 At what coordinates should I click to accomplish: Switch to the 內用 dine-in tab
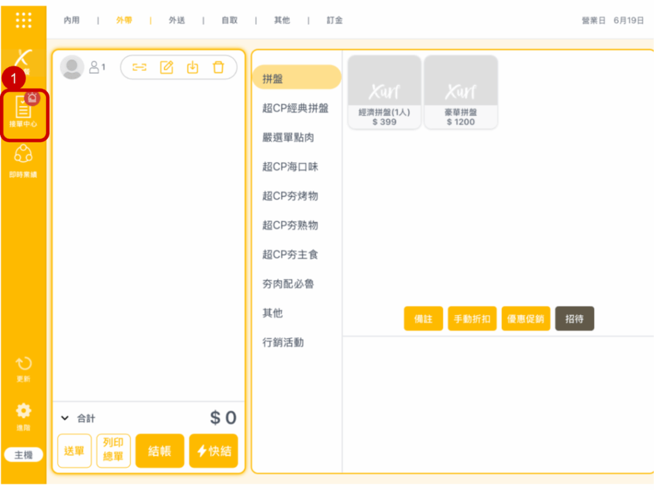point(72,20)
